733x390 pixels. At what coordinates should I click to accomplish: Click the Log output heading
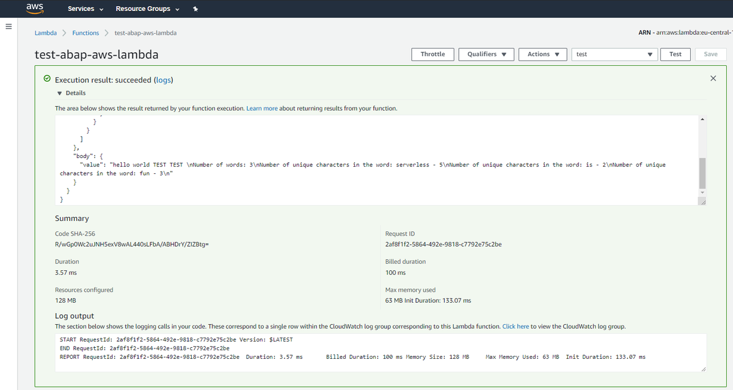(75, 316)
